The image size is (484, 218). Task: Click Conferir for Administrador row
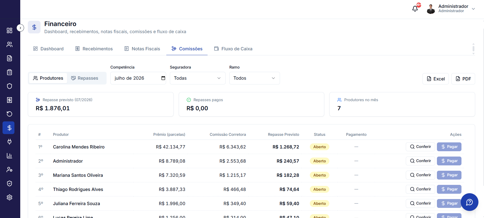pyautogui.click(x=420, y=161)
